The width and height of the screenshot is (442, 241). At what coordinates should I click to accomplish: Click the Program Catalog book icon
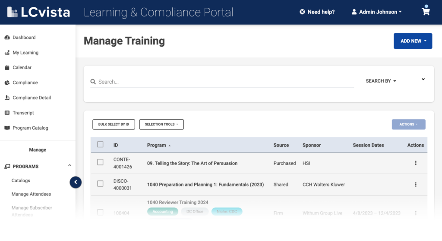tap(7, 128)
